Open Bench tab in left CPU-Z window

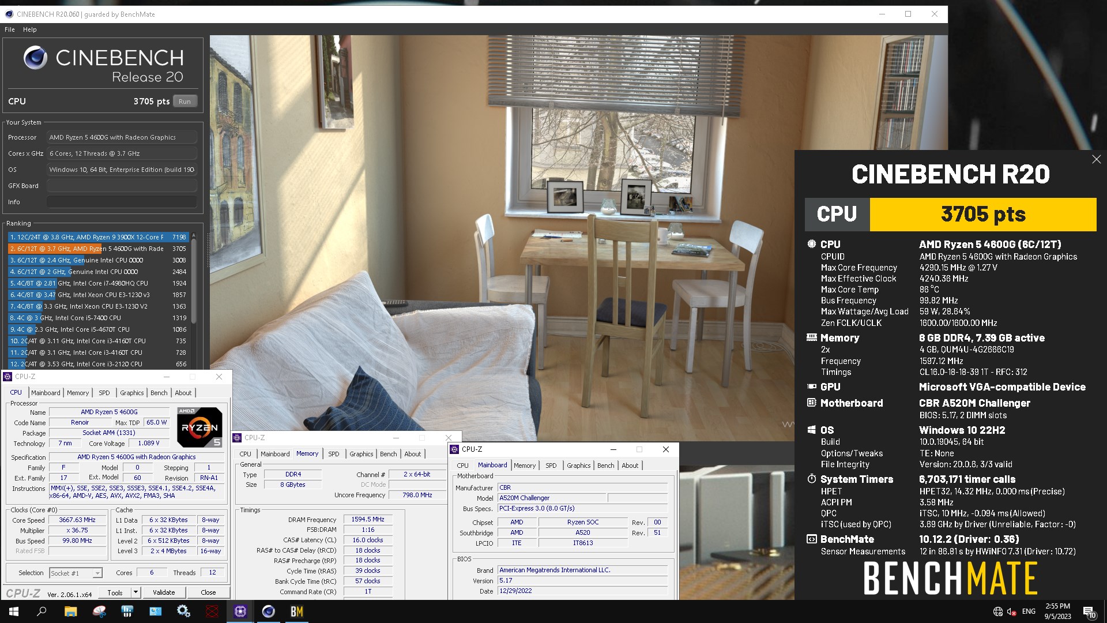tap(159, 393)
